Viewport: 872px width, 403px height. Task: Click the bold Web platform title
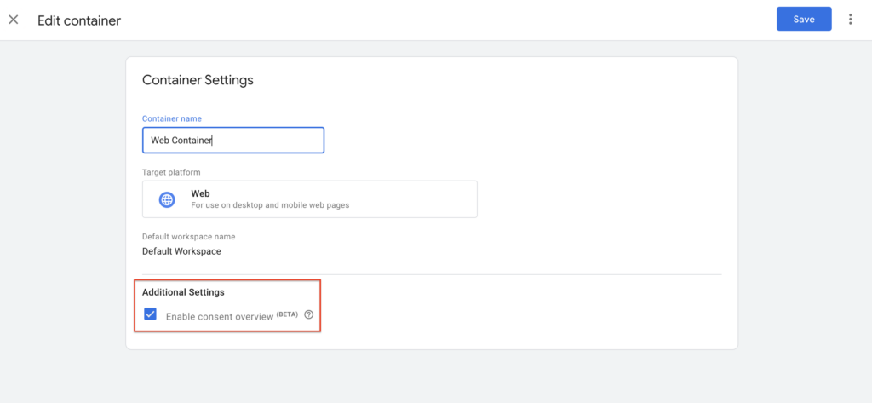click(x=200, y=193)
